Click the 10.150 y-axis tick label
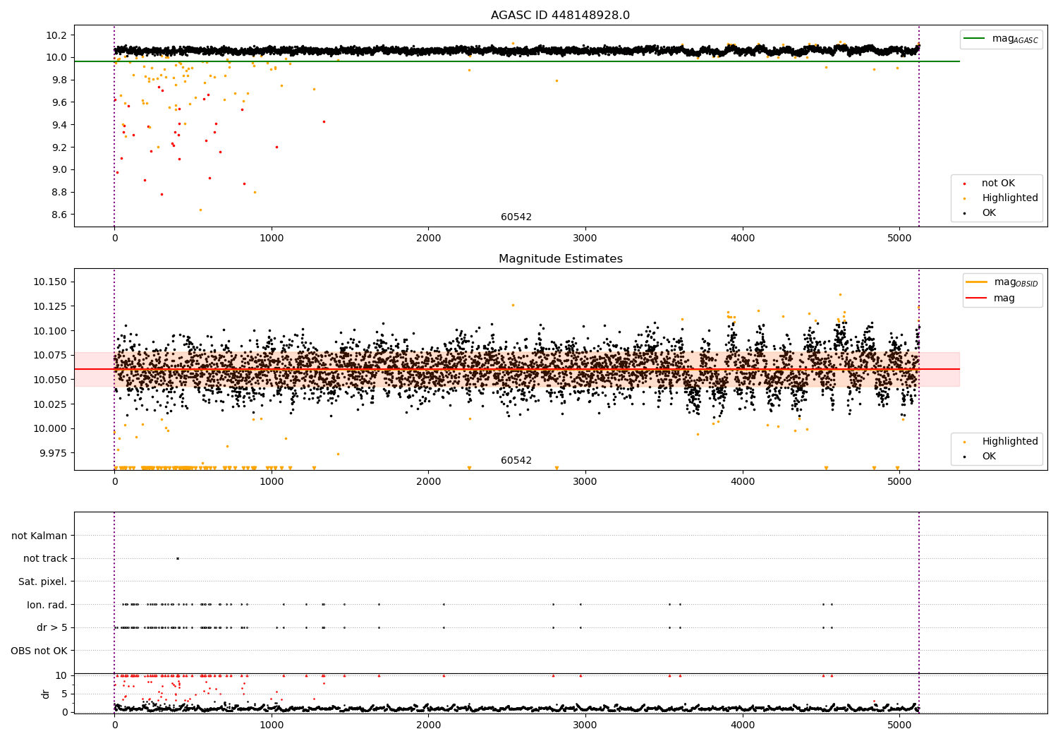 (x=50, y=282)
